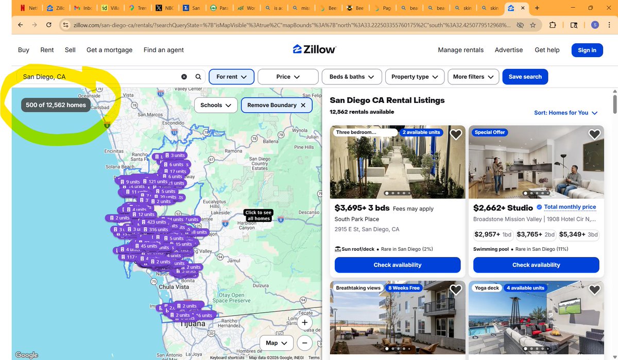The width and height of the screenshot is (618, 360).
Task: Select Find an agent
Action: coord(163,50)
